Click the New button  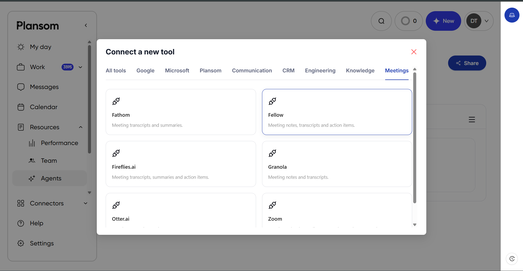(x=443, y=21)
